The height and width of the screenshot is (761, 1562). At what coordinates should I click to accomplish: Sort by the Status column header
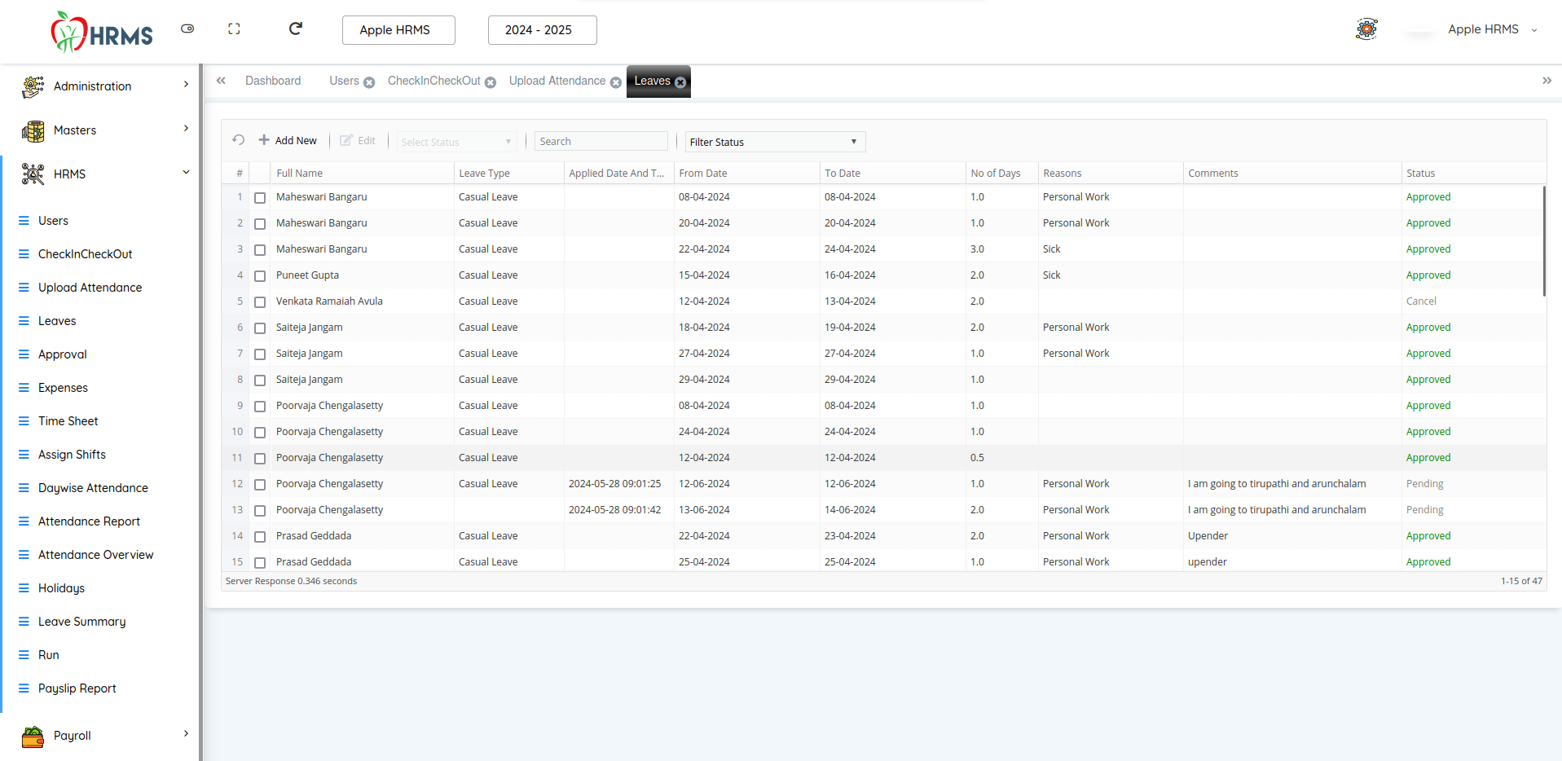[1473, 173]
